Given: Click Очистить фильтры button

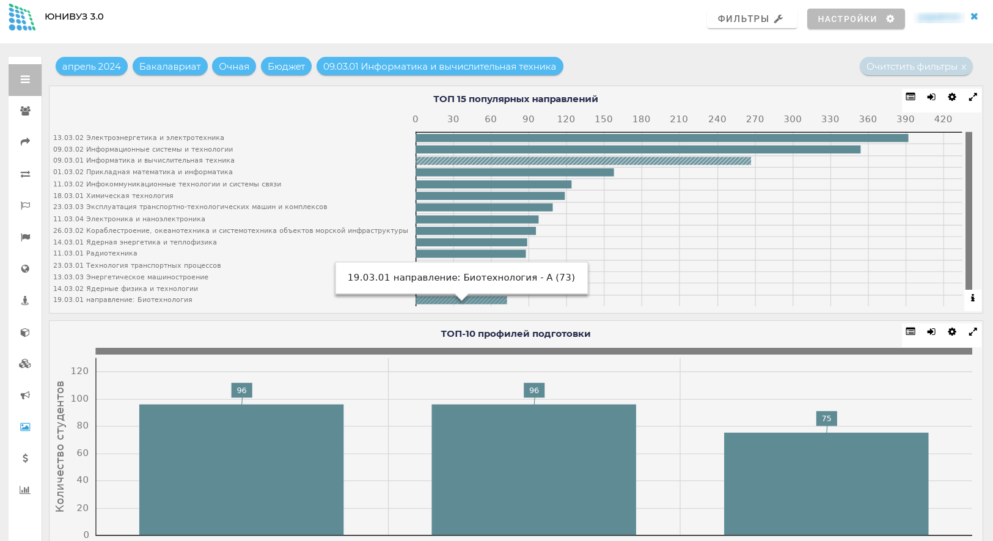Looking at the screenshot, I should [x=916, y=67].
